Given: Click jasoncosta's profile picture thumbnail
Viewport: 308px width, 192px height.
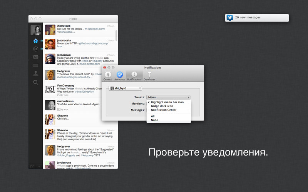Looking at the screenshot, I should (50, 44).
